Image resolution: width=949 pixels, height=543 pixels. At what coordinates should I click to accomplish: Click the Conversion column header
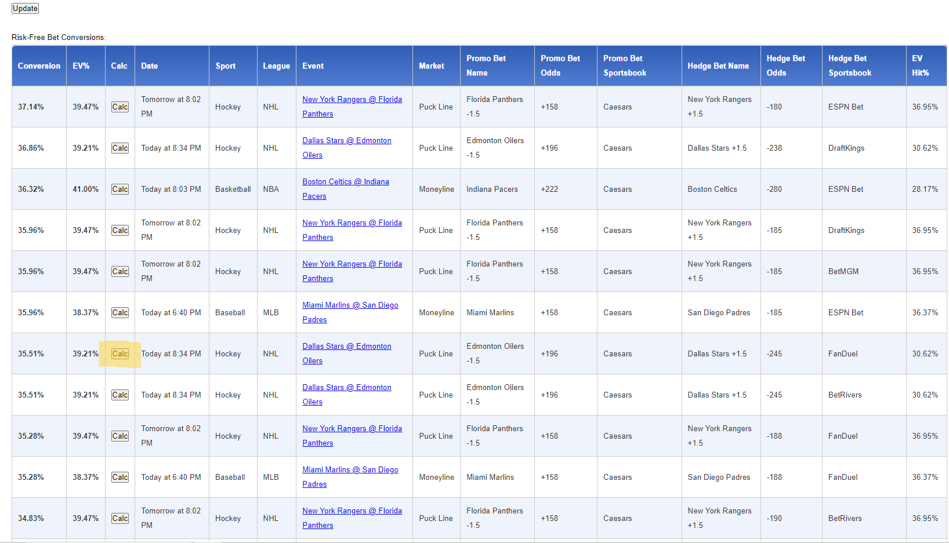click(x=39, y=66)
